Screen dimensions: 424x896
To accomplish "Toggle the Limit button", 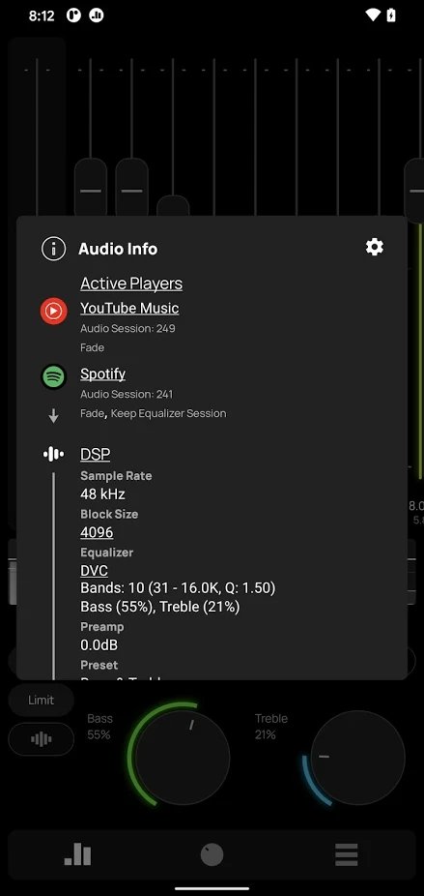I will point(42,700).
